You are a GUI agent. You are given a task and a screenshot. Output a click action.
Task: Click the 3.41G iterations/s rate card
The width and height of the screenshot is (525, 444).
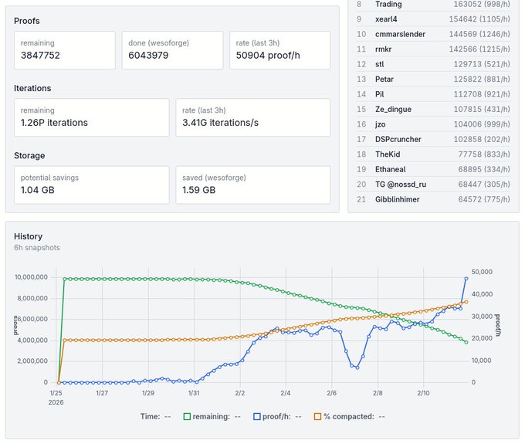pos(252,117)
